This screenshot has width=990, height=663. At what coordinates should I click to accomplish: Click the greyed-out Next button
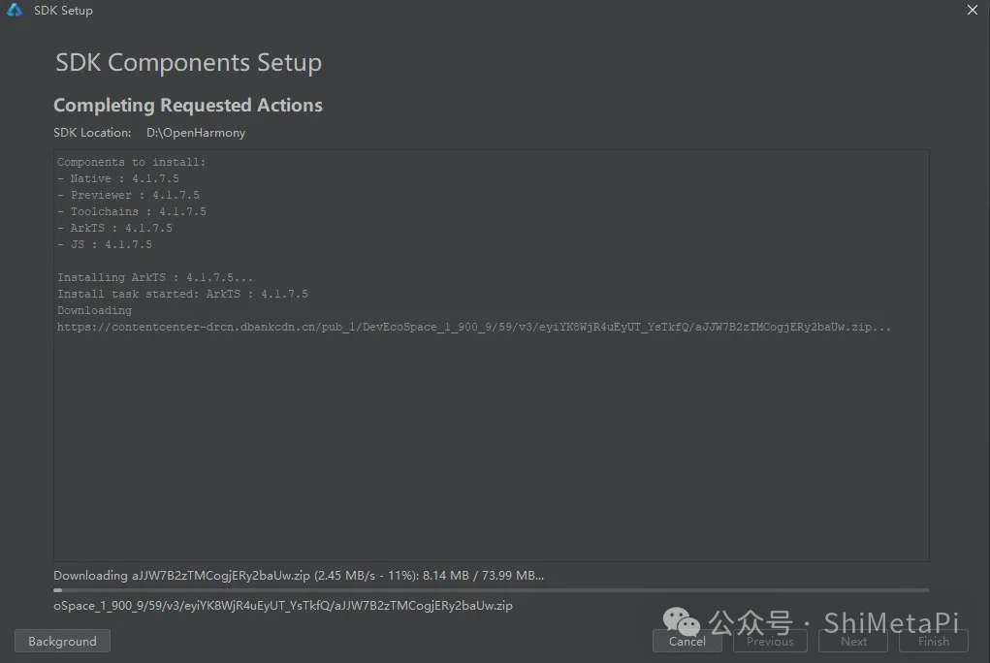[853, 641]
